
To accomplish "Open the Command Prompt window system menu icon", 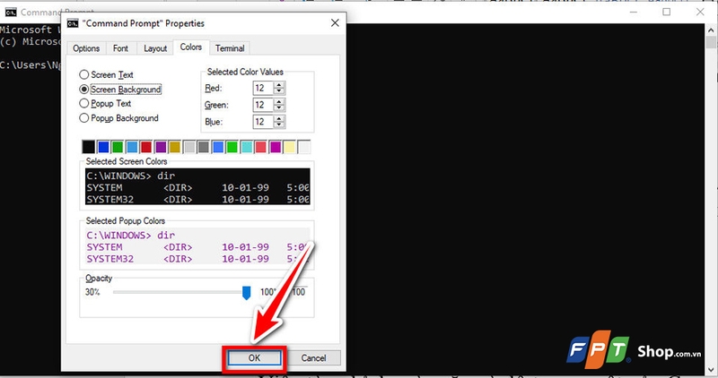I will pos(11,13).
